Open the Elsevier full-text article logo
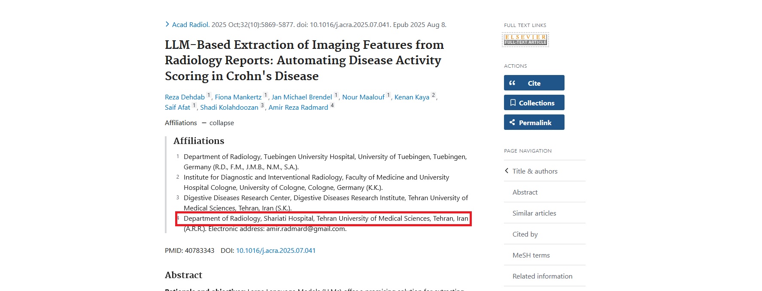 (525, 40)
